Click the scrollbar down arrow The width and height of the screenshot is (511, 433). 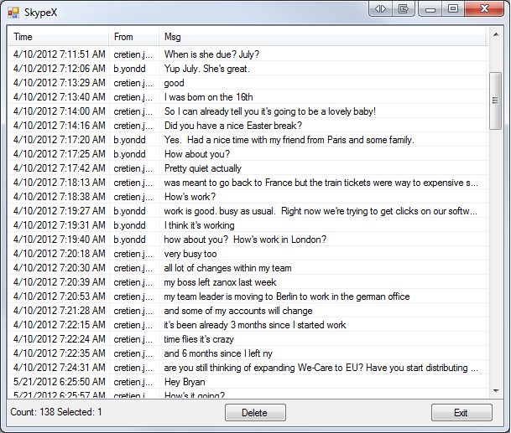[x=496, y=391]
